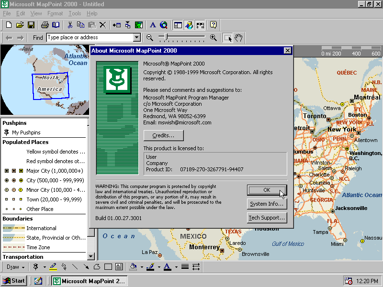Viewport: 383px width, 287px height.
Task: Click the Forward arrow in navigation toolbar
Action: (x=20, y=38)
